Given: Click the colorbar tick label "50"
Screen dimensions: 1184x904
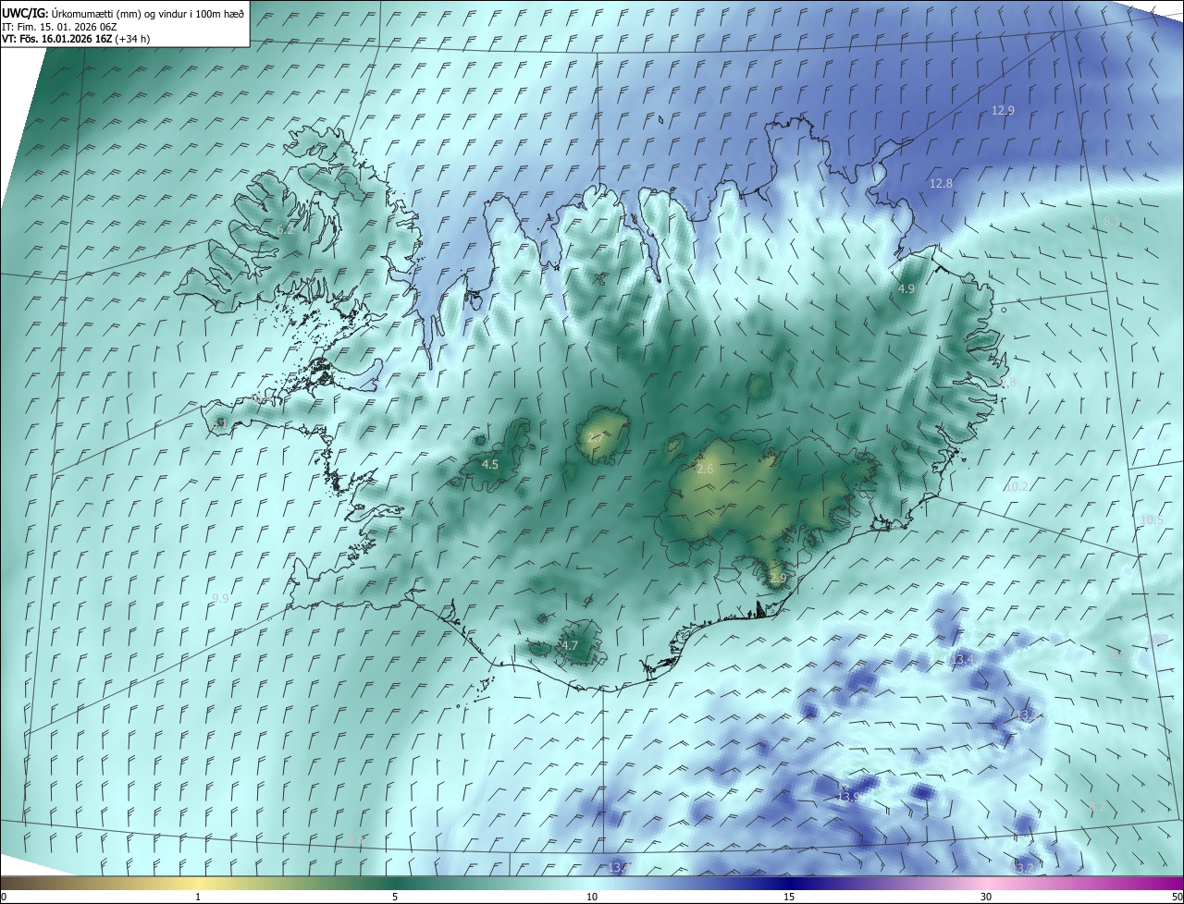Looking at the screenshot, I should coord(1177,898).
